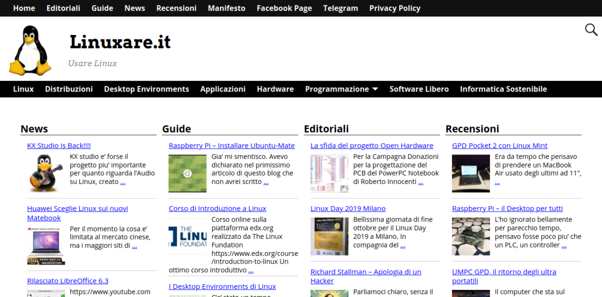
Task: Open 'GPD Pocket 2 con Linux Mint' review
Action: tap(500, 145)
